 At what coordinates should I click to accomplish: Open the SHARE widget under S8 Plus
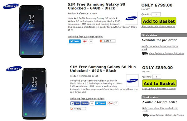pos(78,109)
